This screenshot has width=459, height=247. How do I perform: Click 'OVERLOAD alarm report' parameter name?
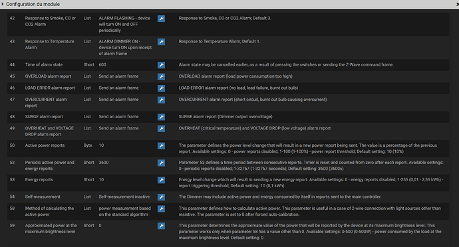pos(48,76)
